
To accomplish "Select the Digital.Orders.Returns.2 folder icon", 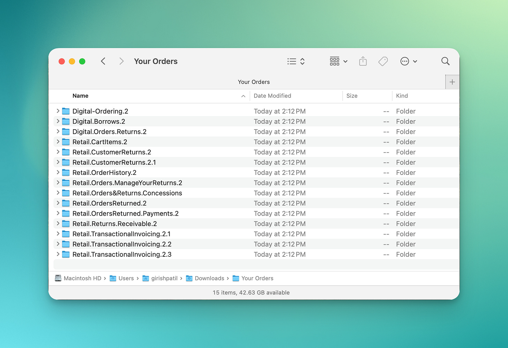I will (66, 132).
